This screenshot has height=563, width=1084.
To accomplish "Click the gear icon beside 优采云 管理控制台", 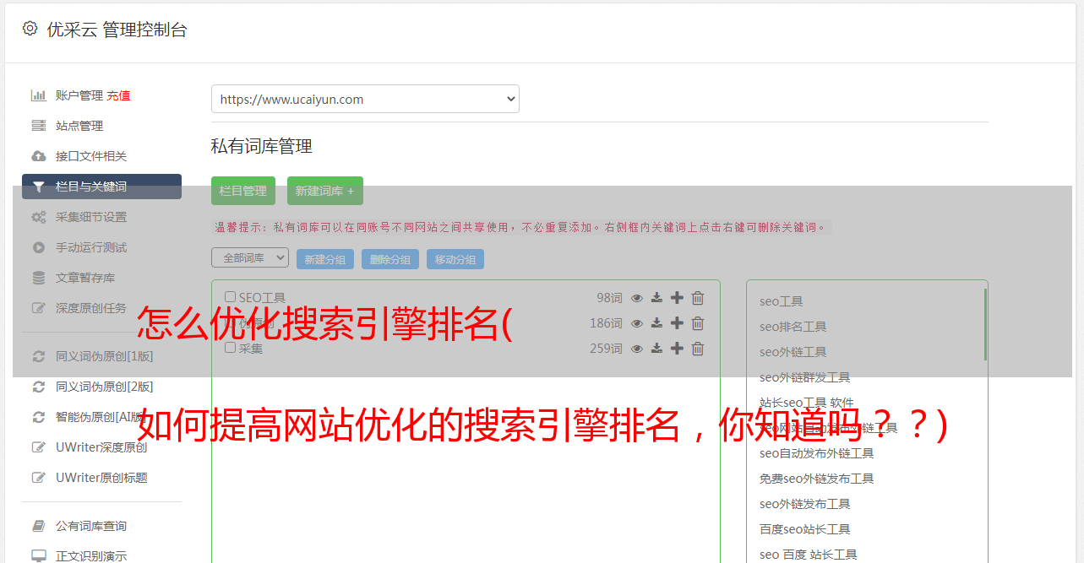I will click(30, 29).
